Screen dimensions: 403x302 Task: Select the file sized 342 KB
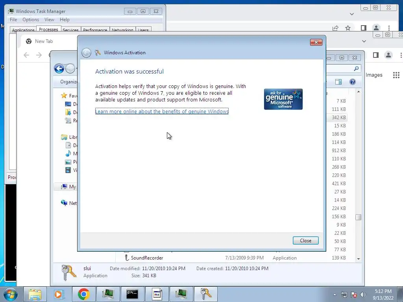tap(339, 117)
